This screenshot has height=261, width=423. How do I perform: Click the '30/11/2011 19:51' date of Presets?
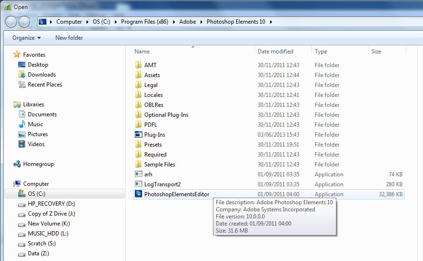pyautogui.click(x=278, y=145)
